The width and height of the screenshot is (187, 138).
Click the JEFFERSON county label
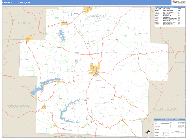pos(166,109)
